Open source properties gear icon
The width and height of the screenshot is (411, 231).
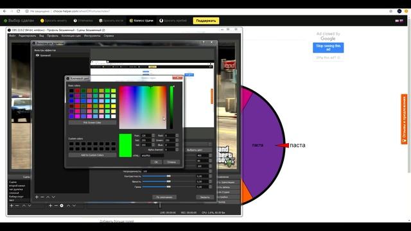point(62,206)
